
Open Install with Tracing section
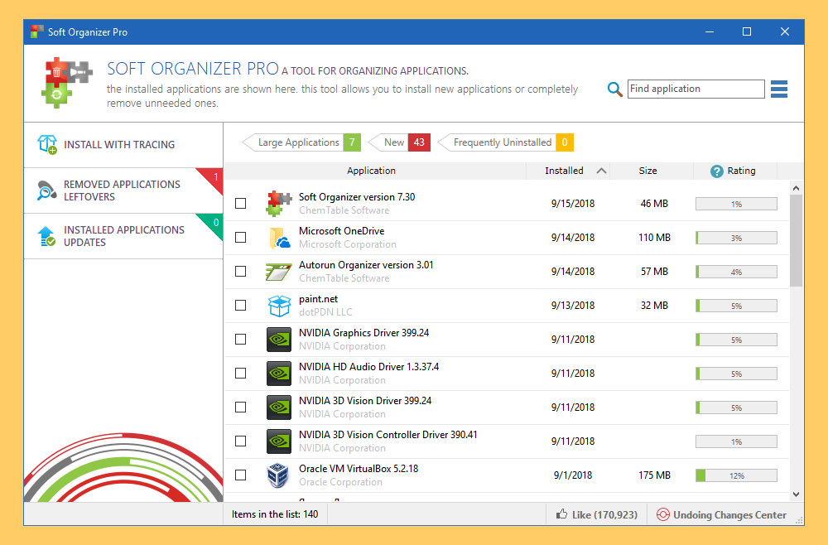pyautogui.click(x=123, y=145)
